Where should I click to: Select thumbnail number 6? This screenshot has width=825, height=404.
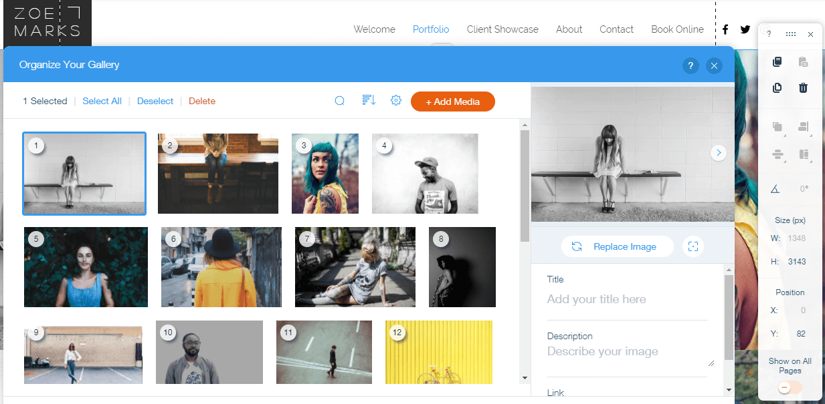click(x=221, y=267)
